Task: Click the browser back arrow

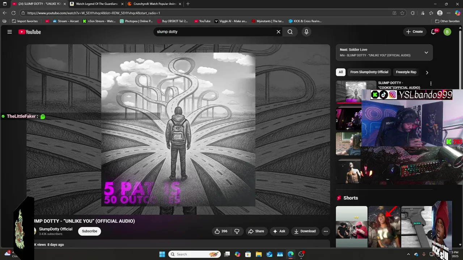Action: point(5,13)
